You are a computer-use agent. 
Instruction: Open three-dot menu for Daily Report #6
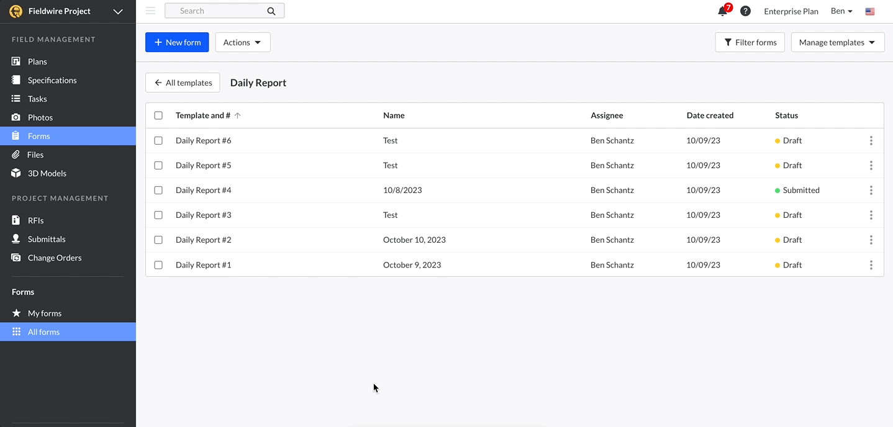[x=871, y=141]
